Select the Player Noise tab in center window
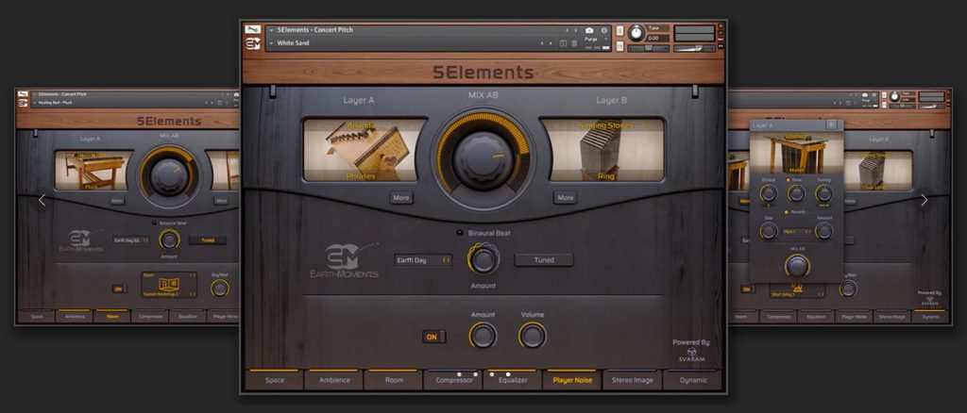Viewport: 967px width, 413px height. tap(573, 380)
